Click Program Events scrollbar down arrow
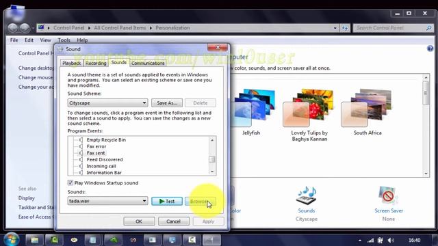This screenshot has height=246, width=438. tap(212, 172)
